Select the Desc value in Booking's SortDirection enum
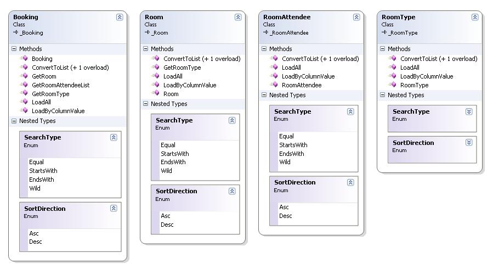This screenshot has height=280, width=493. (x=36, y=242)
